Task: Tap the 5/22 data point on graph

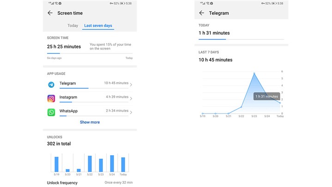Action: 241,107
